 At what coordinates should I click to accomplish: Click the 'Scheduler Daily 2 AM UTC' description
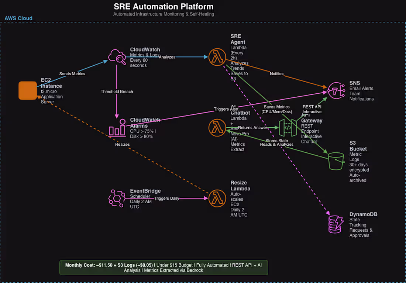[141, 201]
